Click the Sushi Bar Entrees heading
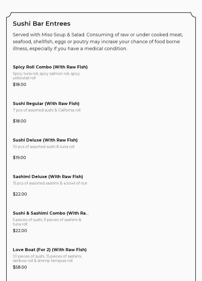Image resolution: width=202 pixels, height=281 pixels. click(42, 23)
